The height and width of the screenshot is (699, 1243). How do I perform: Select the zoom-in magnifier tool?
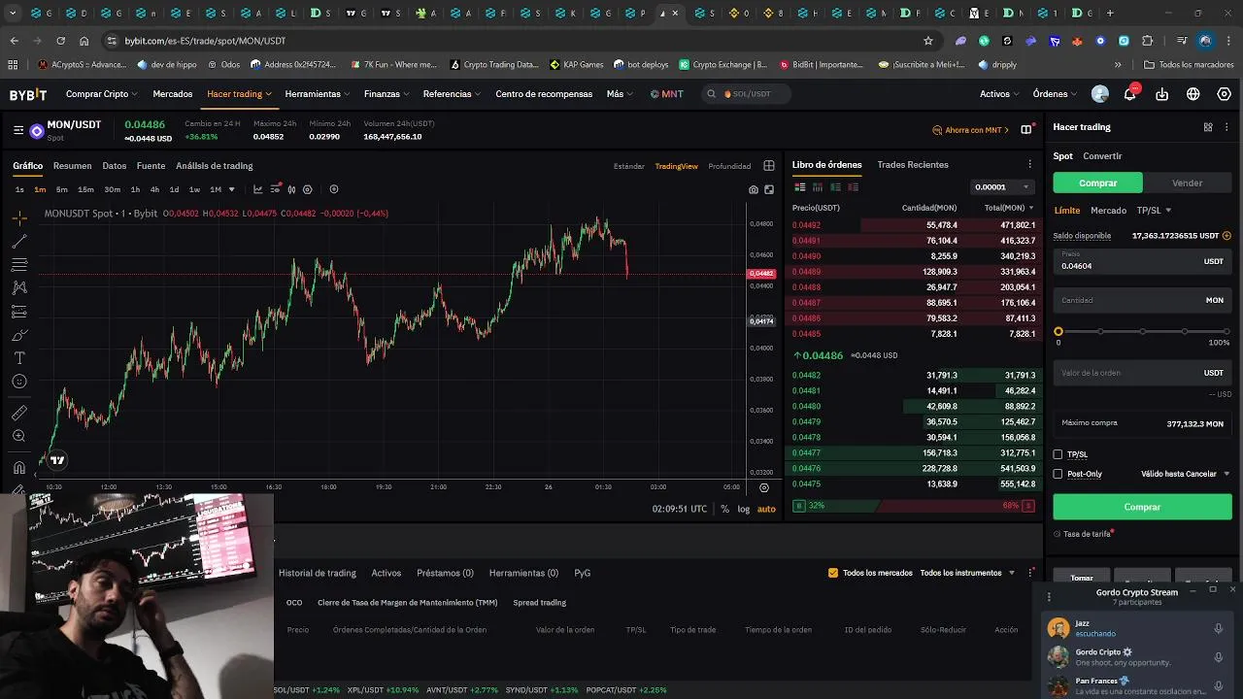pyautogui.click(x=19, y=437)
